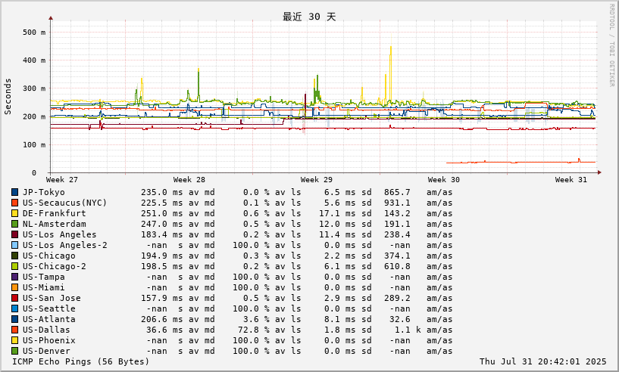Select the US-Tampa legend label
Screen dimensions: 619x372
click(43, 277)
